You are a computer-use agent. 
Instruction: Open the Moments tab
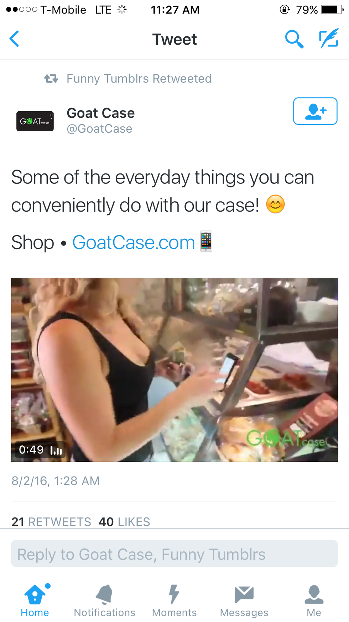click(x=174, y=601)
